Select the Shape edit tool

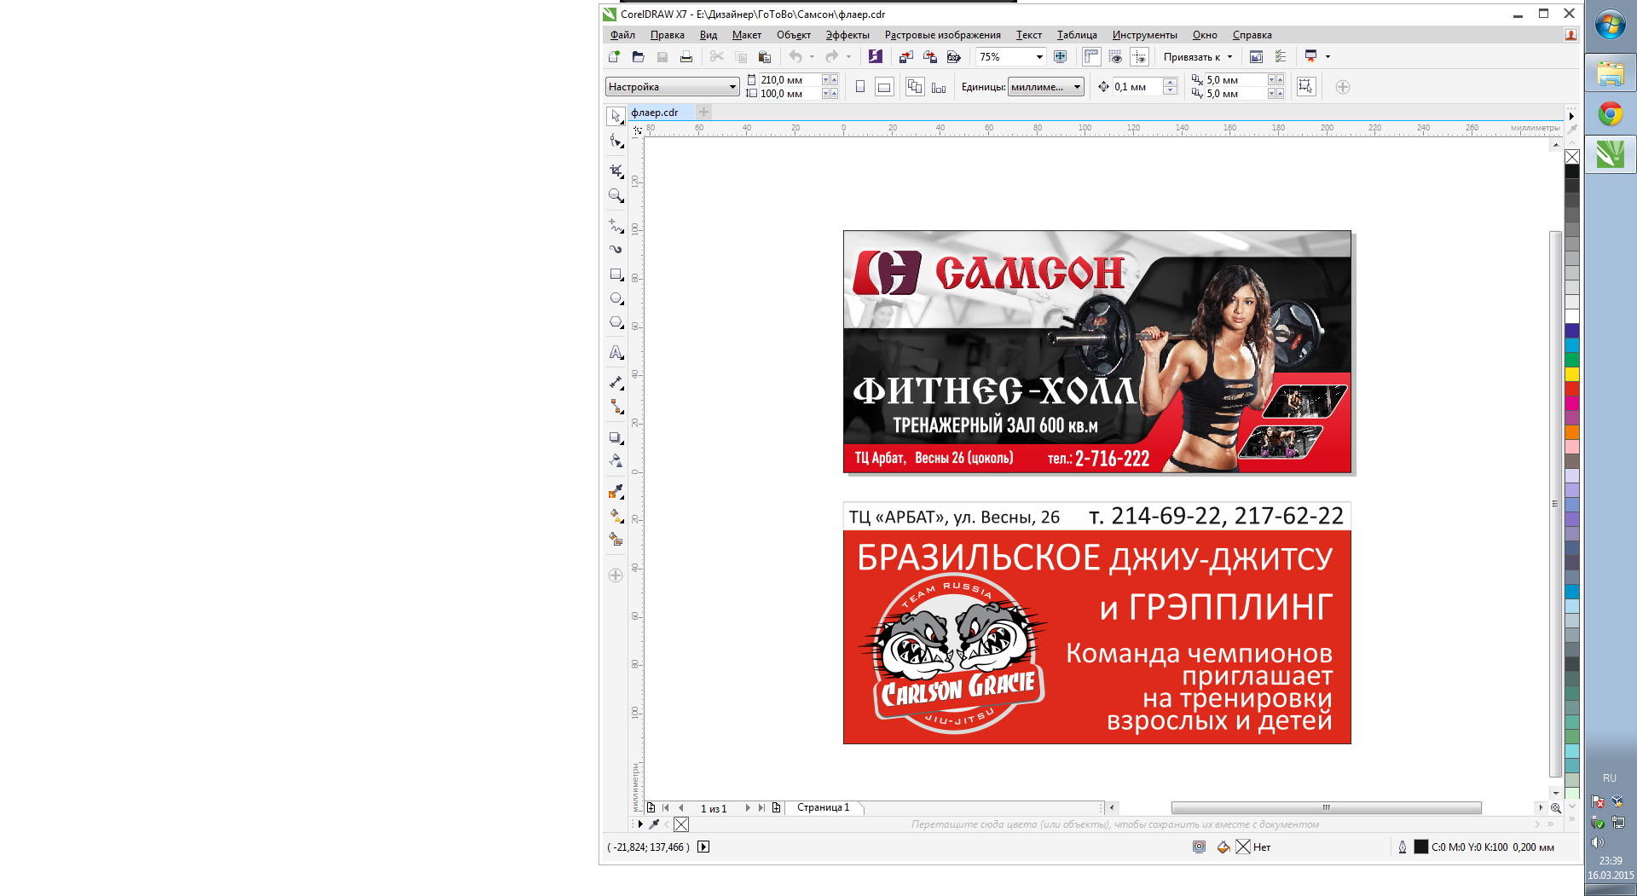[616, 142]
